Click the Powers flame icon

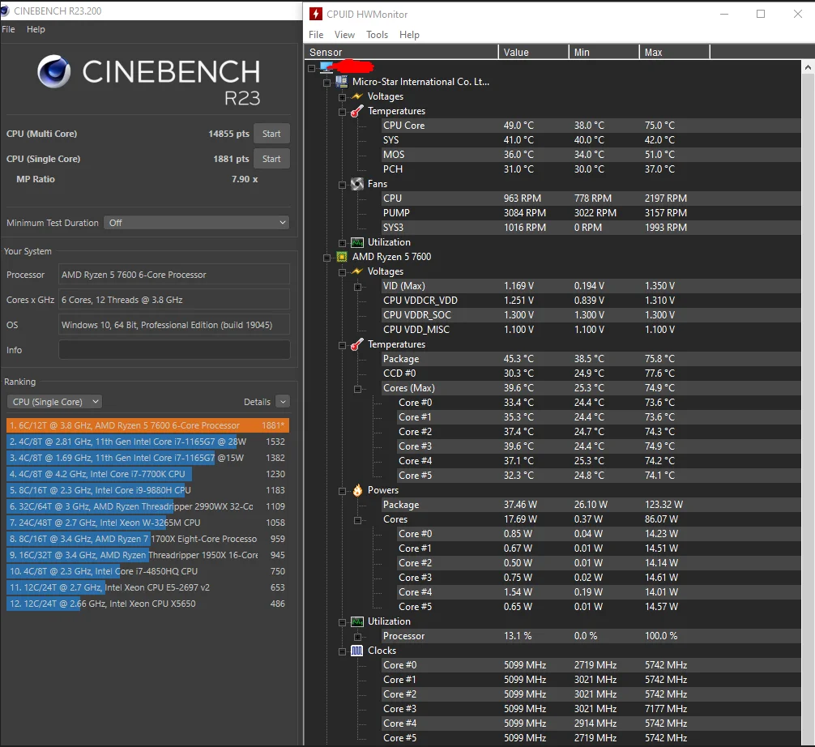[x=356, y=490]
